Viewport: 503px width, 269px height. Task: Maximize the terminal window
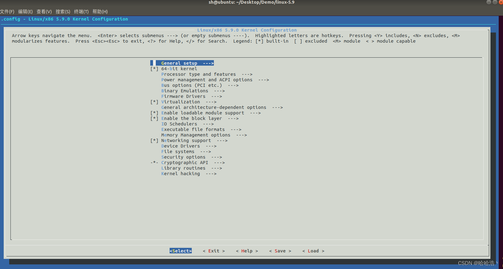coord(495,2)
